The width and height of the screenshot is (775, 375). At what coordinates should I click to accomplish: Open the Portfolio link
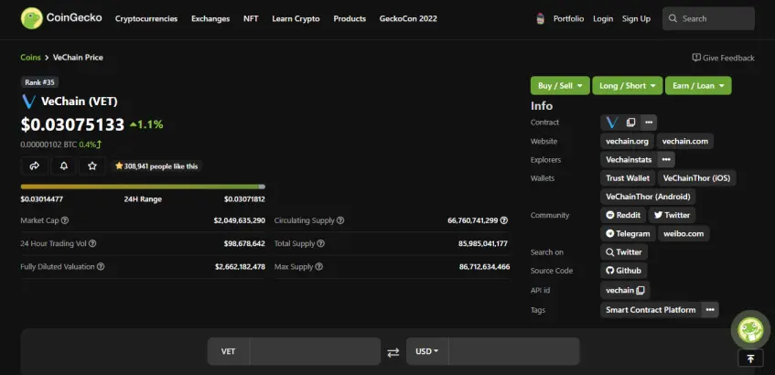pos(568,19)
